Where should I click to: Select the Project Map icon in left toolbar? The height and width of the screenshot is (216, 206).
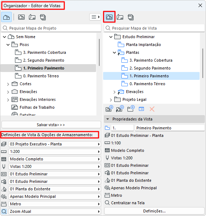click(6, 17)
